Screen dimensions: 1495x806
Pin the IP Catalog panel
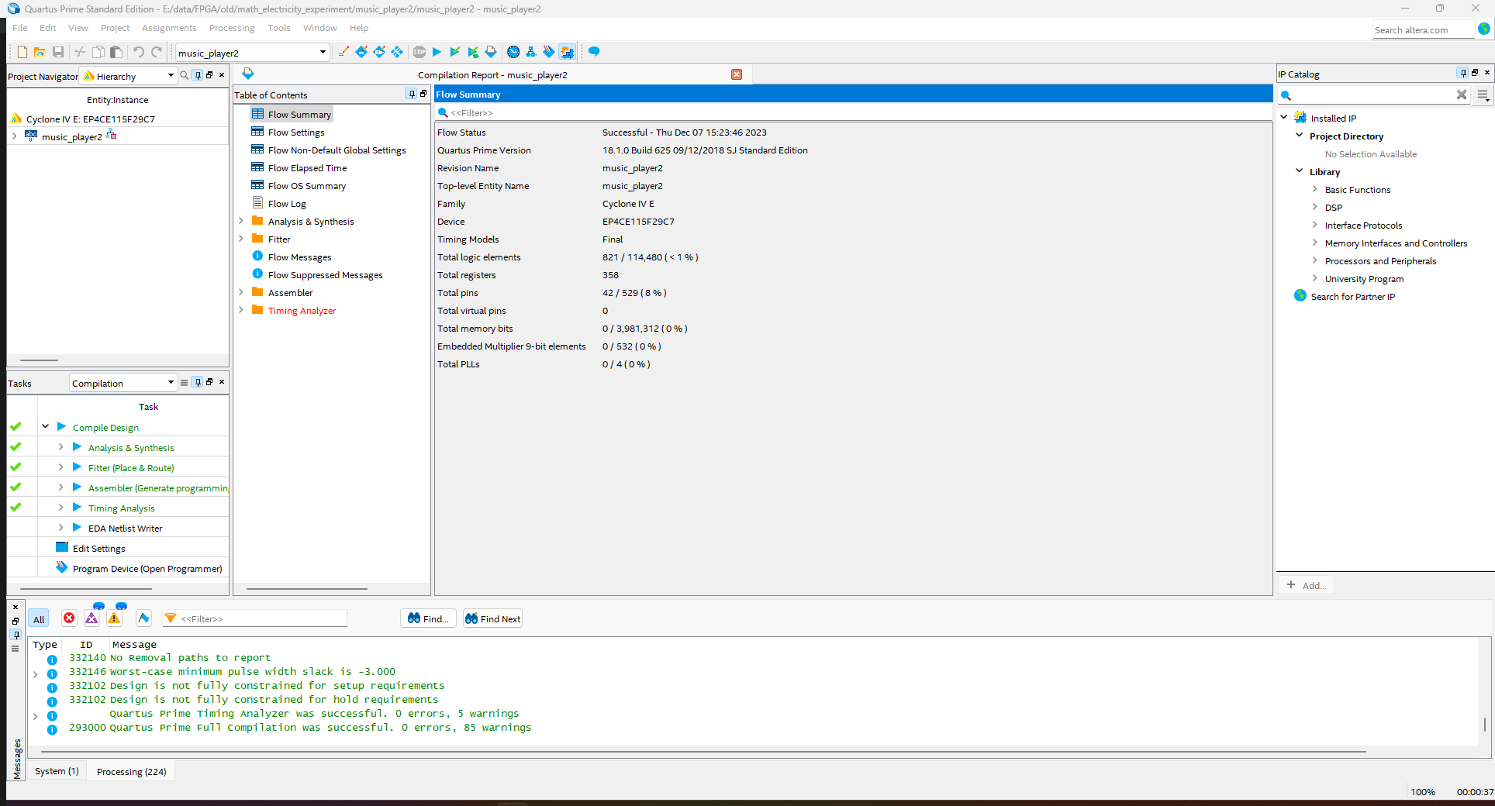(1463, 73)
